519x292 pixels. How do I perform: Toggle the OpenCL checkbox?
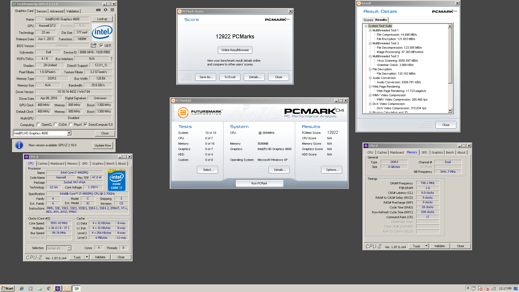click(38, 125)
